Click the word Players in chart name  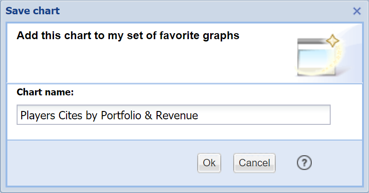(35, 116)
